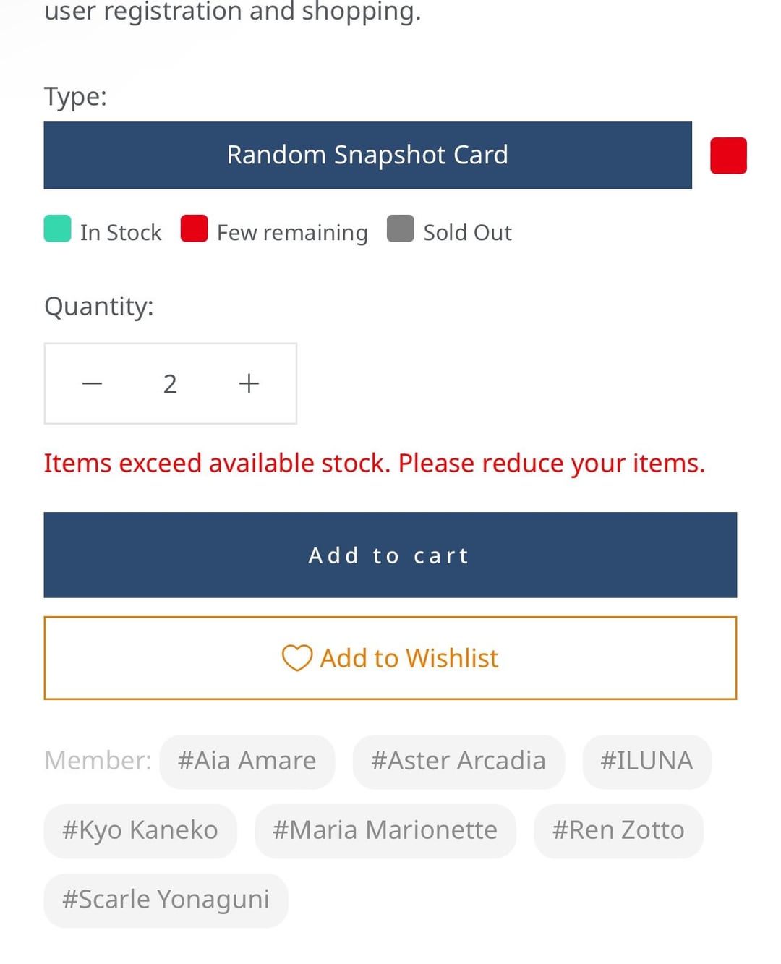Viewport: 781px width, 964px height.
Task: Open the #ILUNA tag
Action: [646, 762]
